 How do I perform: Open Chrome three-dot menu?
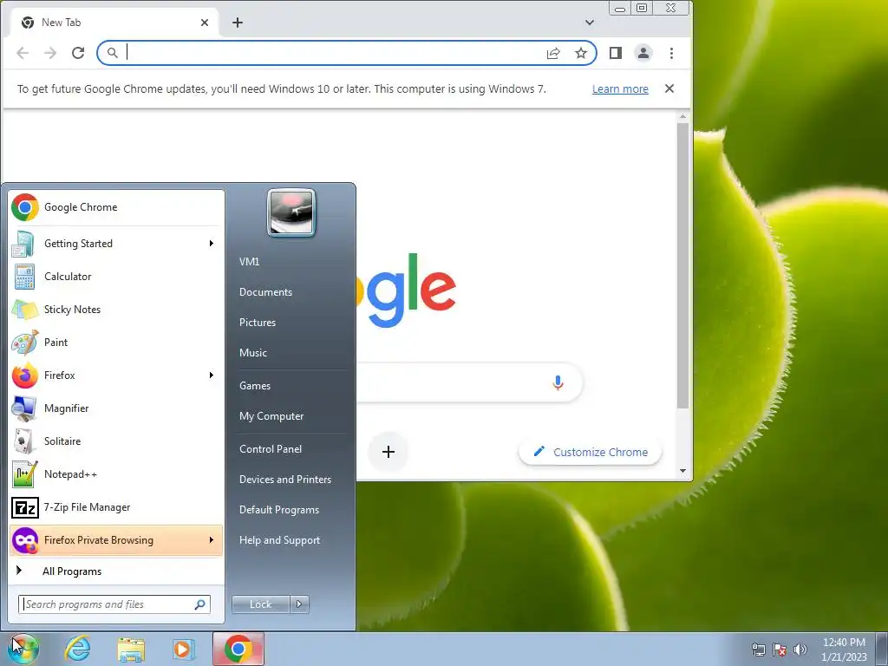(x=672, y=53)
